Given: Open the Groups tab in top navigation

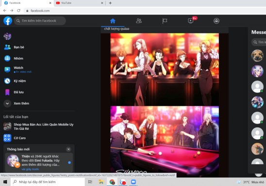Looking at the screenshot, I should [x=216, y=21].
